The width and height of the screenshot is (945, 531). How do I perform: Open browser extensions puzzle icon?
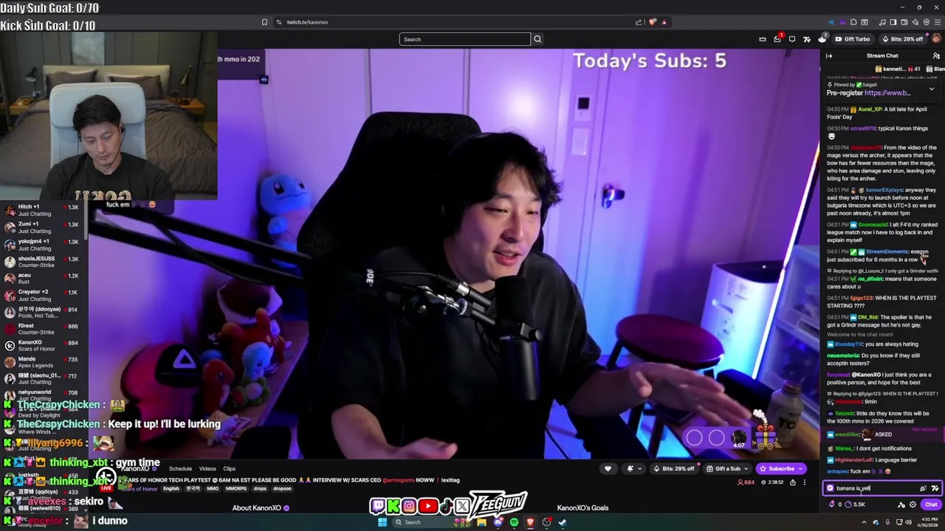coord(853,22)
